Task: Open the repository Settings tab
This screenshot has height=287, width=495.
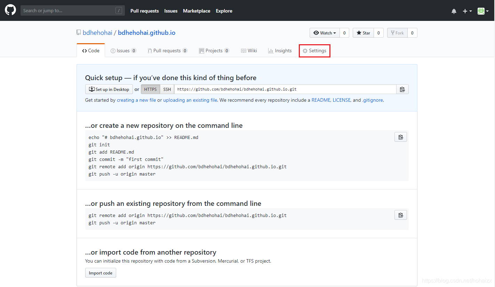Action: pyautogui.click(x=314, y=51)
